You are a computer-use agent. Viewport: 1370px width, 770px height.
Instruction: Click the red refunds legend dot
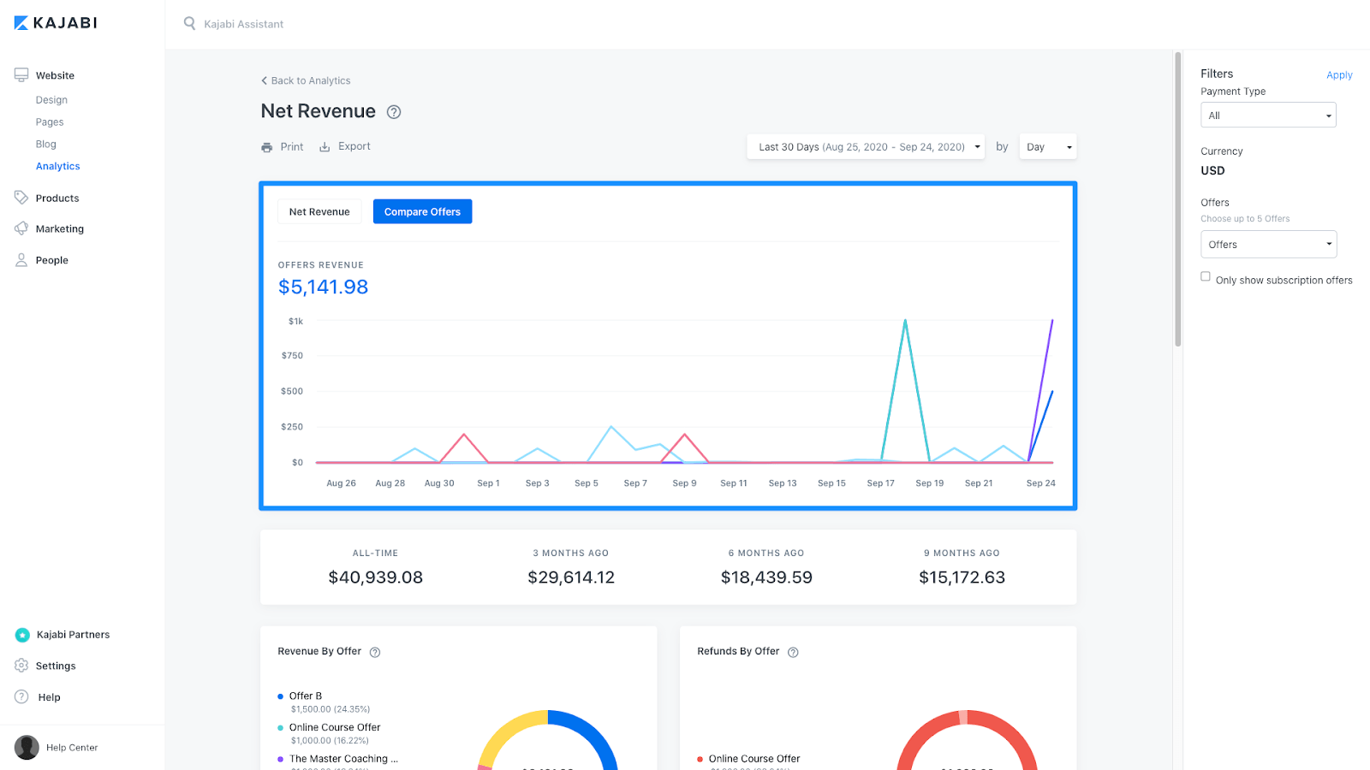(x=700, y=759)
